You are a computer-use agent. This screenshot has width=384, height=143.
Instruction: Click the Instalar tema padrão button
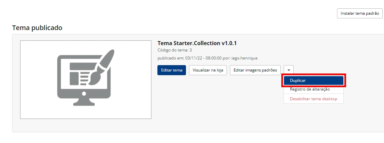click(x=359, y=13)
